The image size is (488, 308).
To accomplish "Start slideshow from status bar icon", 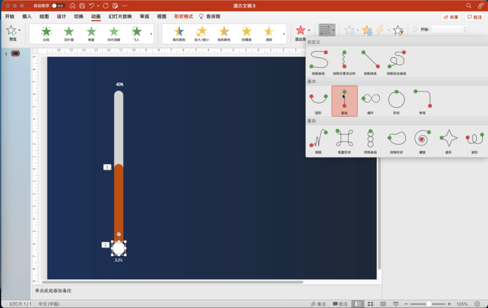I will [395, 304].
